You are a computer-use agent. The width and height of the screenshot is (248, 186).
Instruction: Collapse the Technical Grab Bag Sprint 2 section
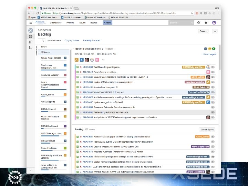73,49
